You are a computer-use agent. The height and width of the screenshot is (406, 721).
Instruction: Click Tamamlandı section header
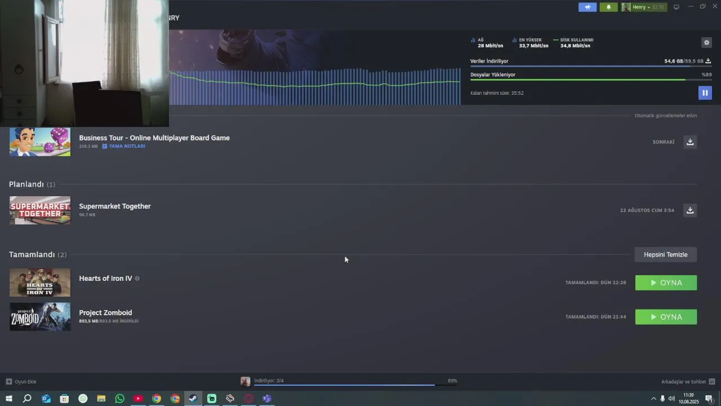38,254
